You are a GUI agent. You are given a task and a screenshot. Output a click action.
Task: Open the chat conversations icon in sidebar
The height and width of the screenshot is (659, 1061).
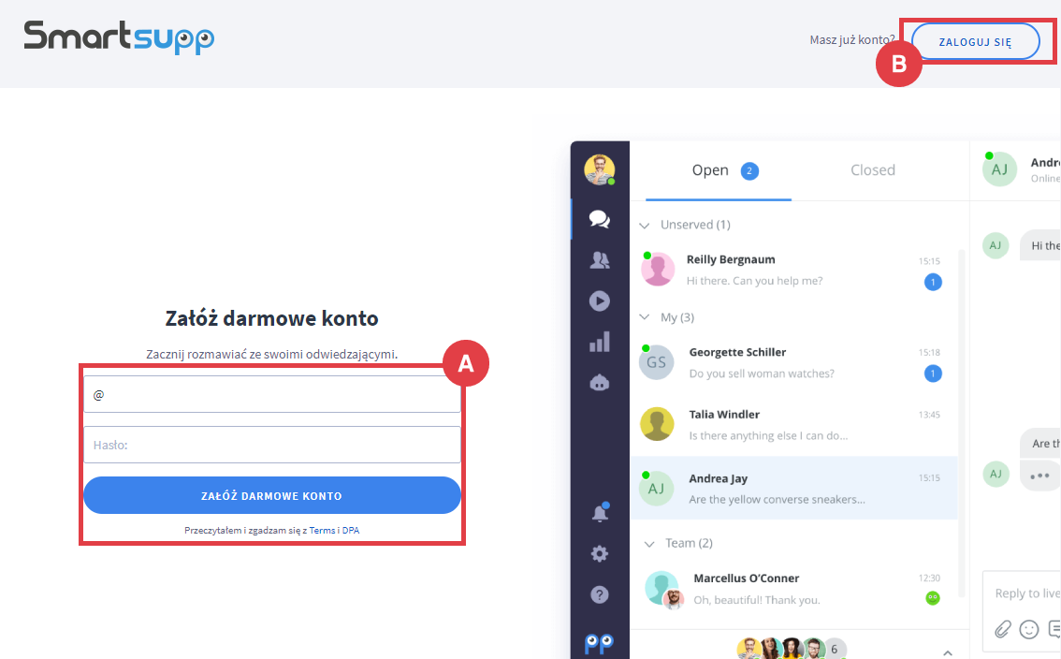pos(600,219)
